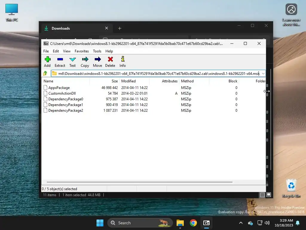
Task: Close the Downloads Explorer tab
Action: [107, 28]
